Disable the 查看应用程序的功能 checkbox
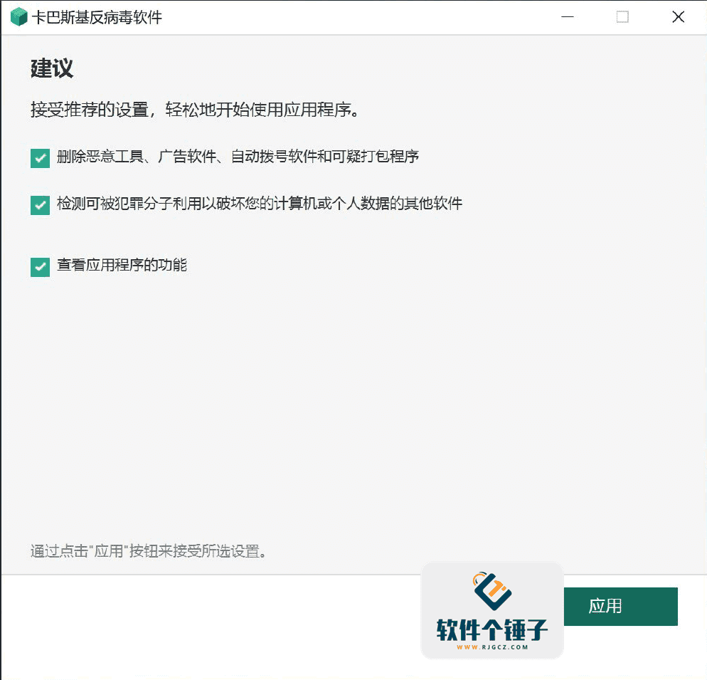 pos(40,267)
